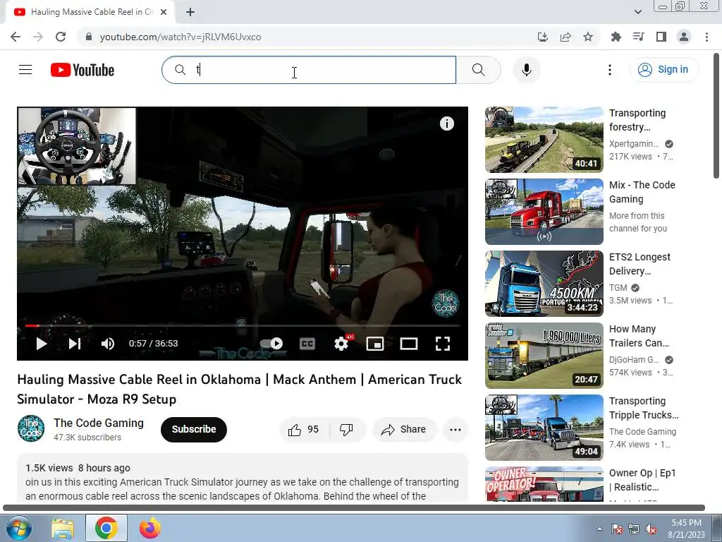
Task: Share this page icon in address bar
Action: (565, 37)
